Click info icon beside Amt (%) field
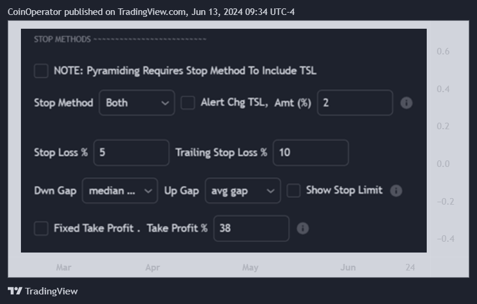Viewport: 477px width, 304px height. [x=406, y=103]
